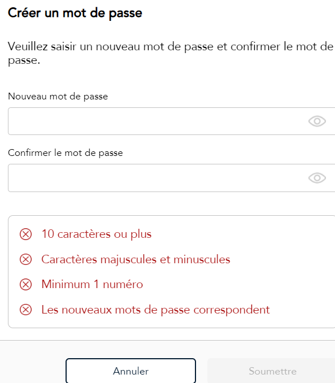Viewport: 335px width, 383px height.
Task: Click the X icon beside Caractères majuscules et minuscules
Action: click(25, 259)
